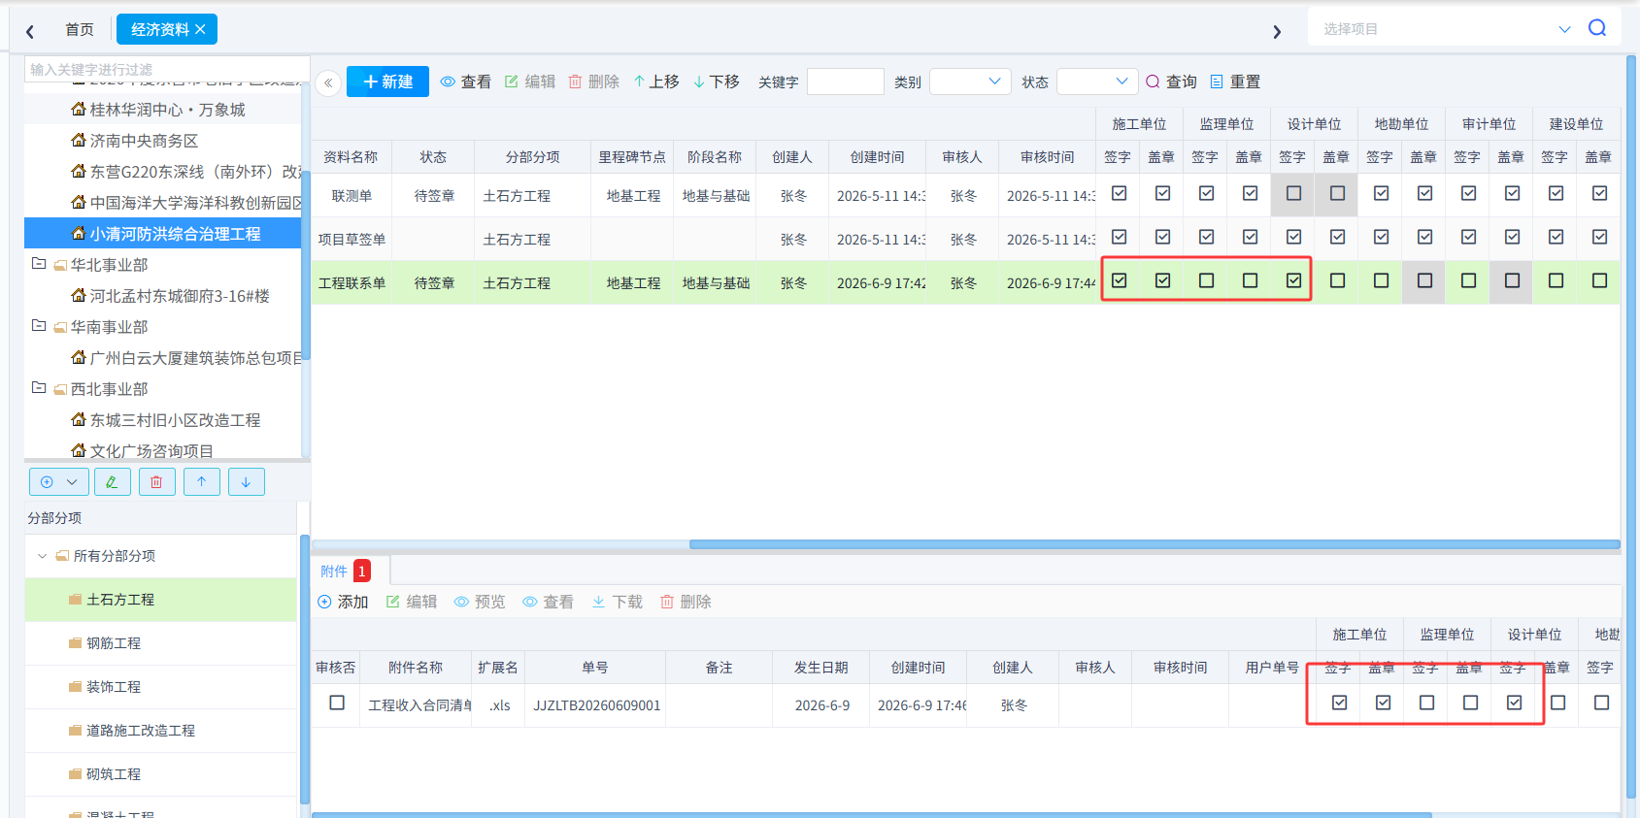
Task: Open the 类别 dropdown
Action: click(970, 82)
